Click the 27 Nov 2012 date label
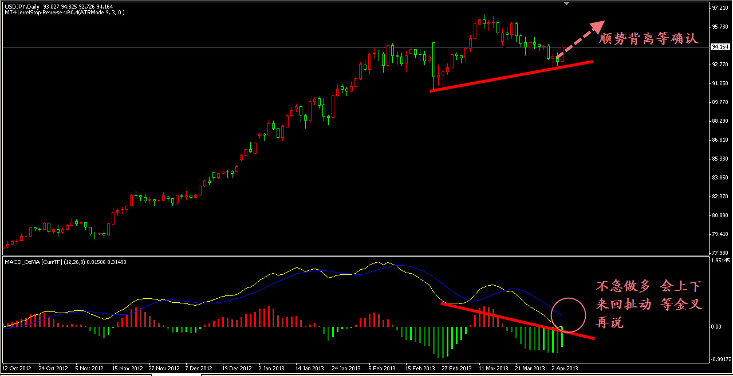Screen dimensions: 733x376 pos(163,369)
